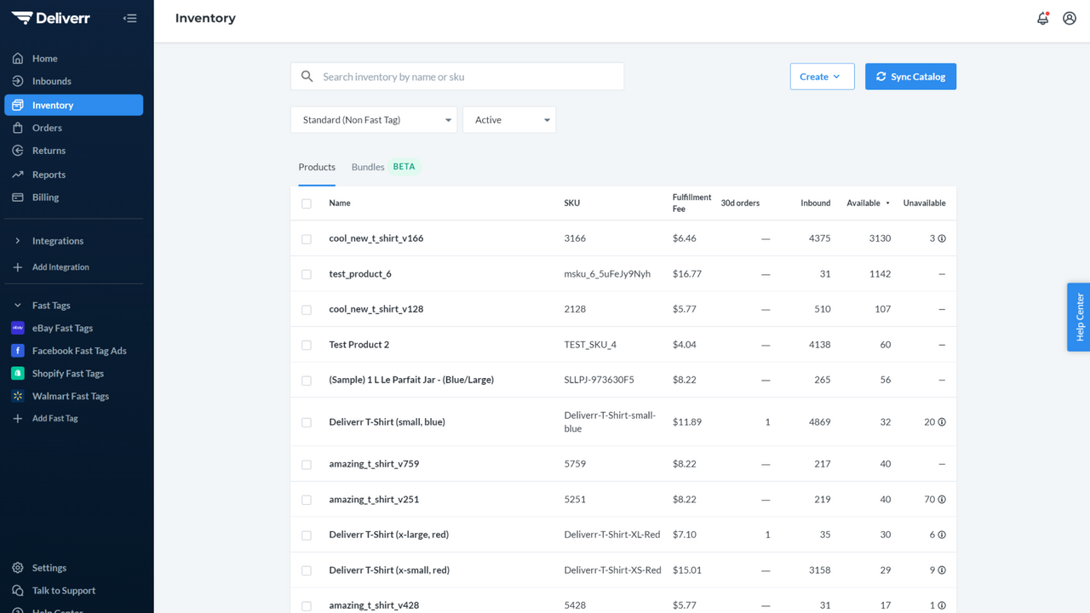The height and width of the screenshot is (613, 1090).
Task: Open the Reports section
Action: 50,175
